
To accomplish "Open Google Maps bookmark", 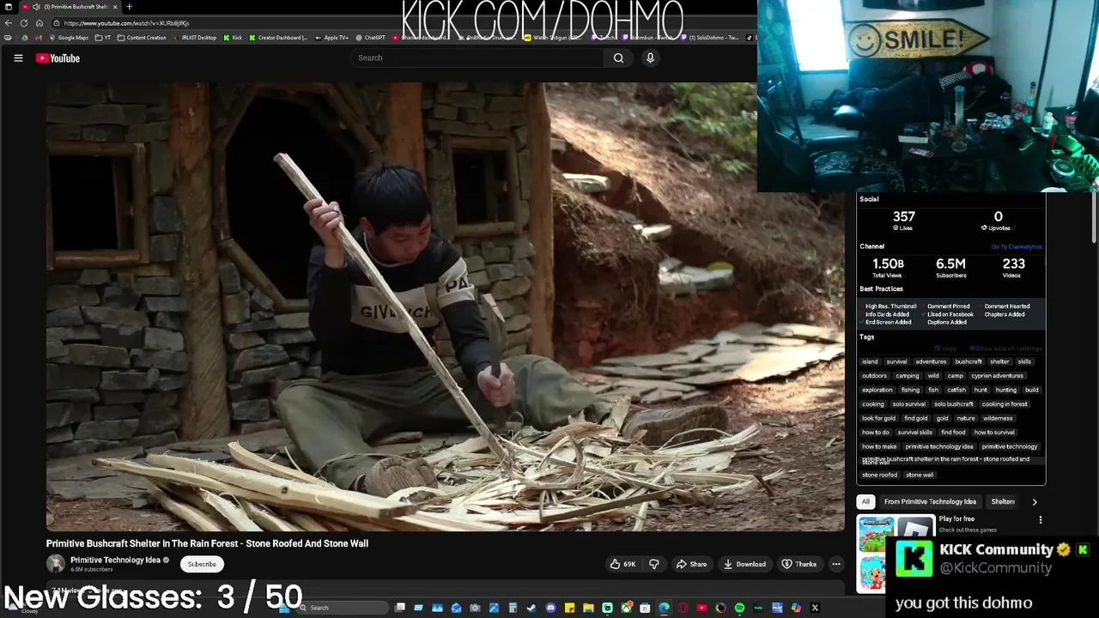I will [69, 38].
